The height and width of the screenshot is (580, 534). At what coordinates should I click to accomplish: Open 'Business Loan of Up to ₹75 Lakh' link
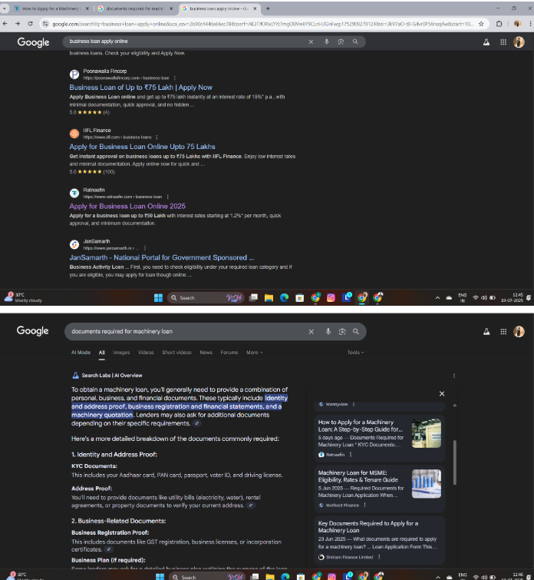[141, 88]
